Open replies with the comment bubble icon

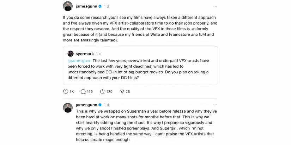(x=83, y=92)
